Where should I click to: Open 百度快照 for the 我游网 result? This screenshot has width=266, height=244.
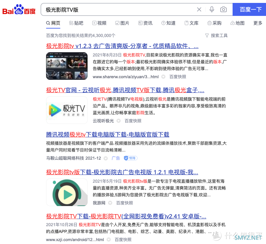[124, 203]
